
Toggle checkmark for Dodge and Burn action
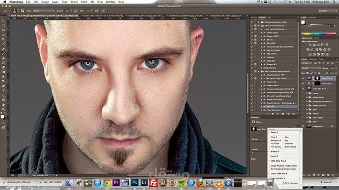pyautogui.click(x=252, y=68)
